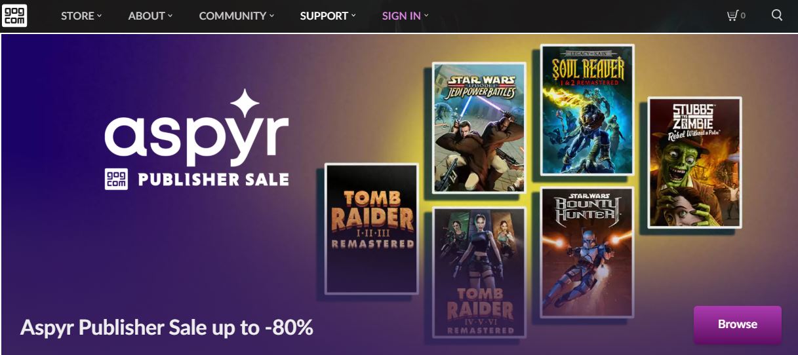Click the cart item count number
Image resolution: width=798 pixels, height=355 pixels.
[743, 16]
